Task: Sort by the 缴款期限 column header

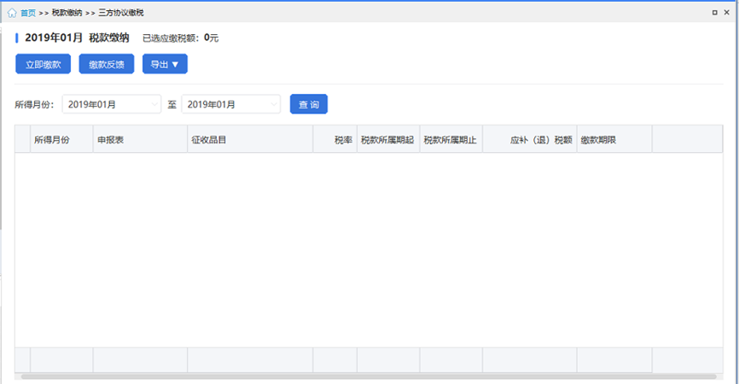Action: click(x=599, y=139)
